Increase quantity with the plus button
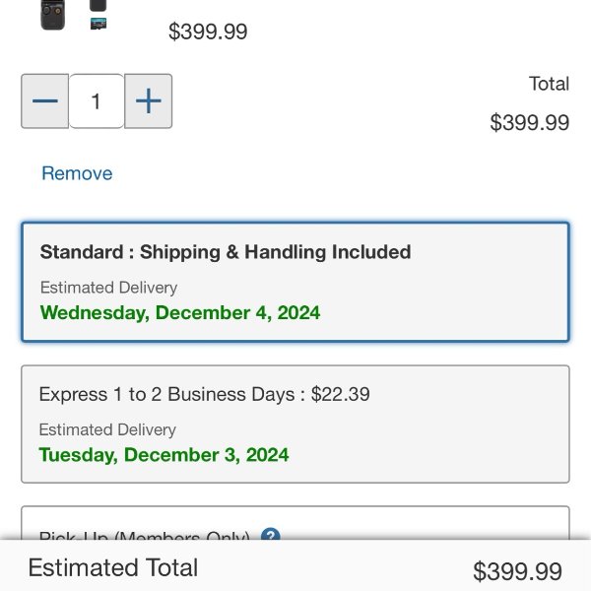This screenshot has height=591, width=591. point(148,101)
